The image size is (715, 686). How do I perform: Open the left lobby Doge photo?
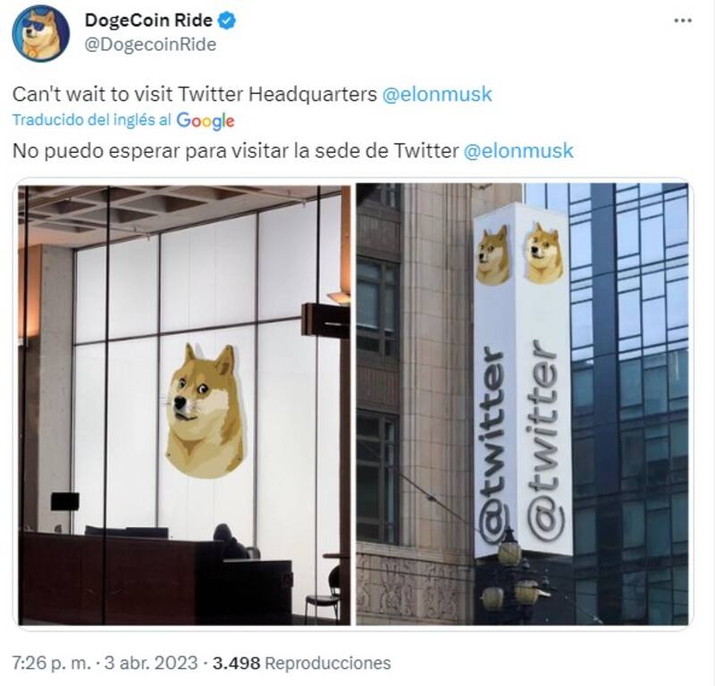pos(184,405)
